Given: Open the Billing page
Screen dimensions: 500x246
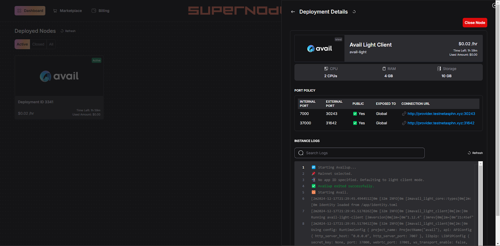Looking at the screenshot, I should 100,11.
